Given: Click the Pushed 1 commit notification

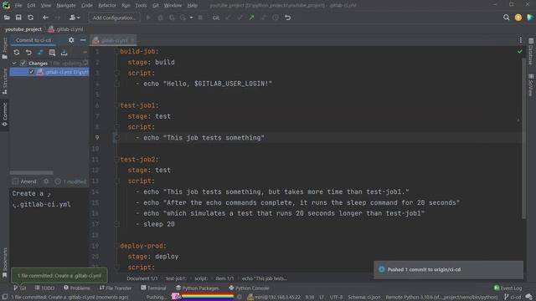Looking at the screenshot, I should (449, 269).
